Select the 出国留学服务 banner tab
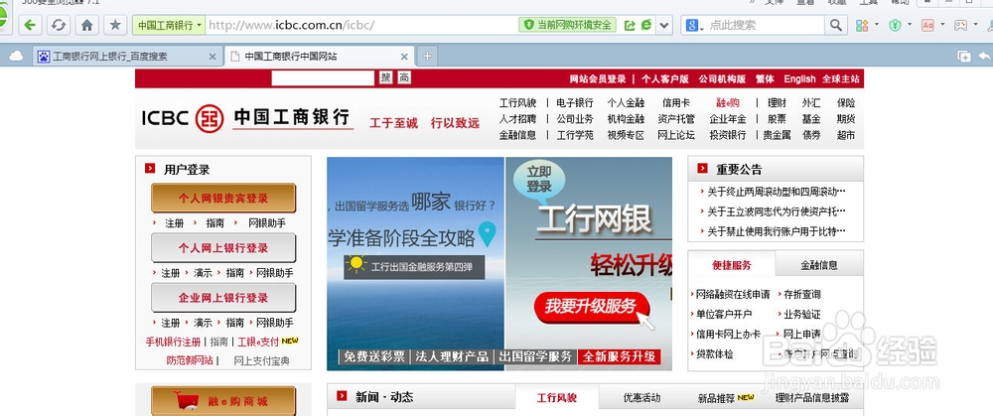This screenshot has height=416, width=993. click(536, 356)
